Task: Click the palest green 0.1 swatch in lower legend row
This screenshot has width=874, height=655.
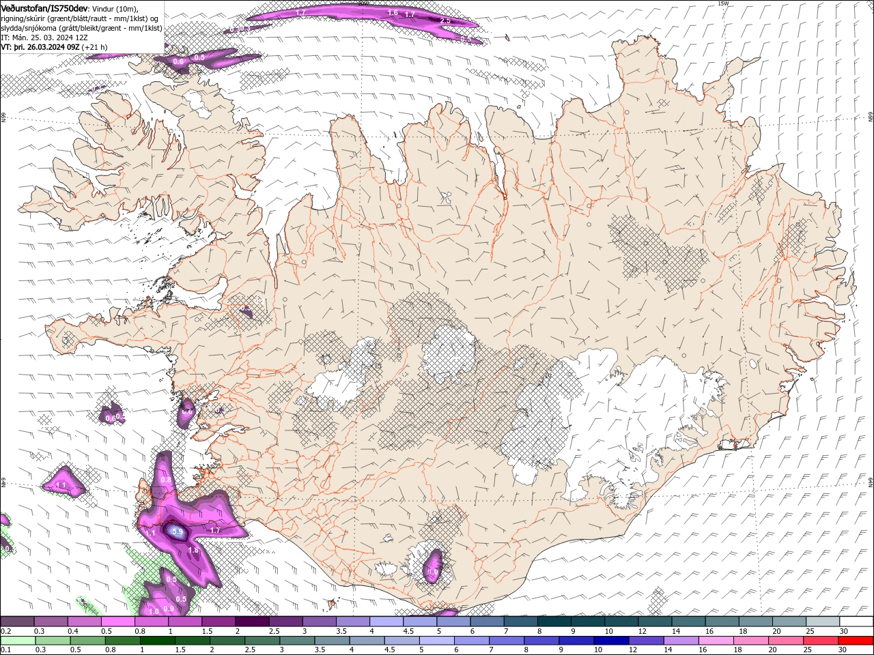Action: click(18, 641)
